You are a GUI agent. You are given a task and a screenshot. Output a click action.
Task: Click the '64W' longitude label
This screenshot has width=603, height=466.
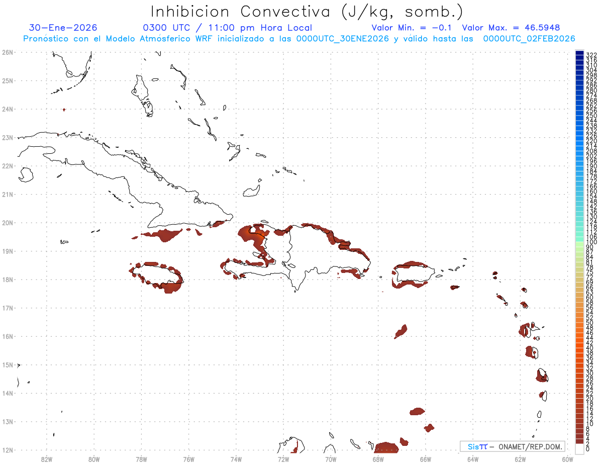pos(472,459)
